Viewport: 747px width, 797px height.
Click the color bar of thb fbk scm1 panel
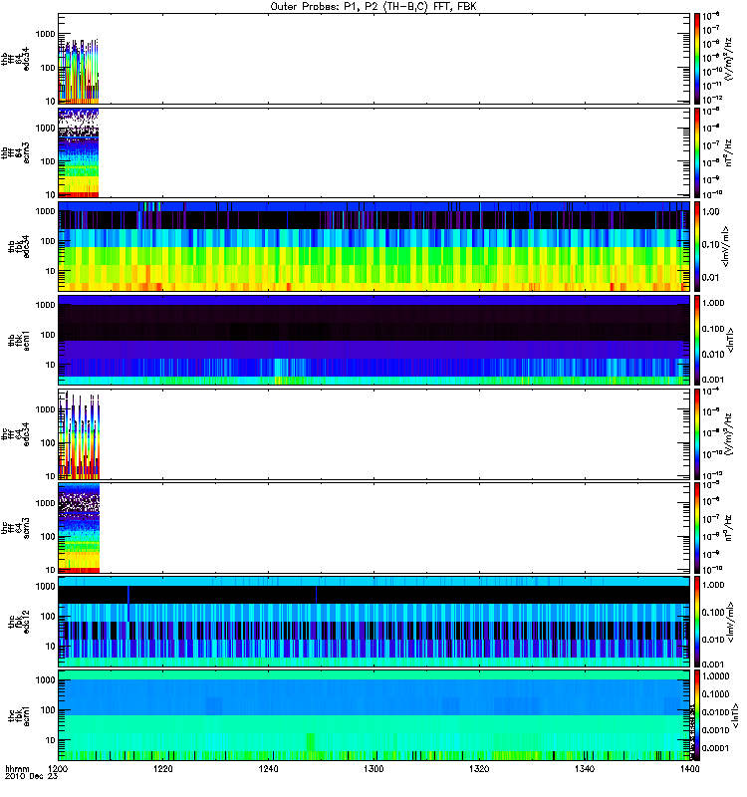tap(697, 340)
